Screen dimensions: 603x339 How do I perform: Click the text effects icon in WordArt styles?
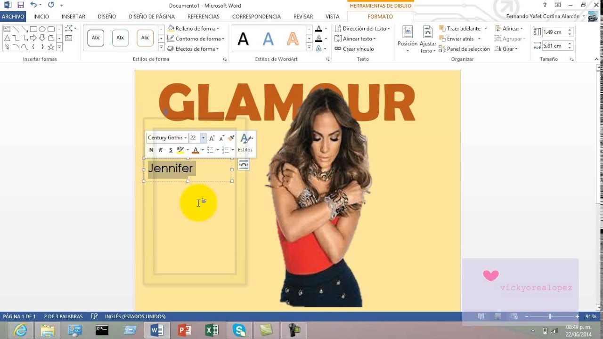pos(319,48)
